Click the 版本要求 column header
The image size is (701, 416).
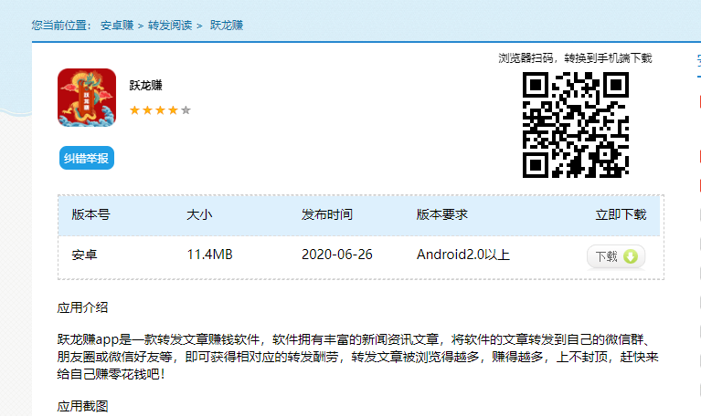[x=442, y=214]
